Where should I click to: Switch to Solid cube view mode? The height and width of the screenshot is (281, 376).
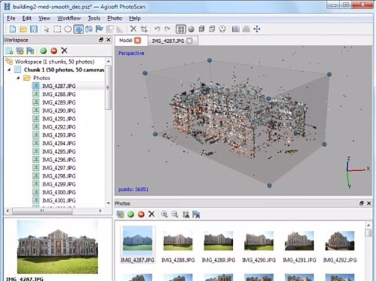pos(202,29)
